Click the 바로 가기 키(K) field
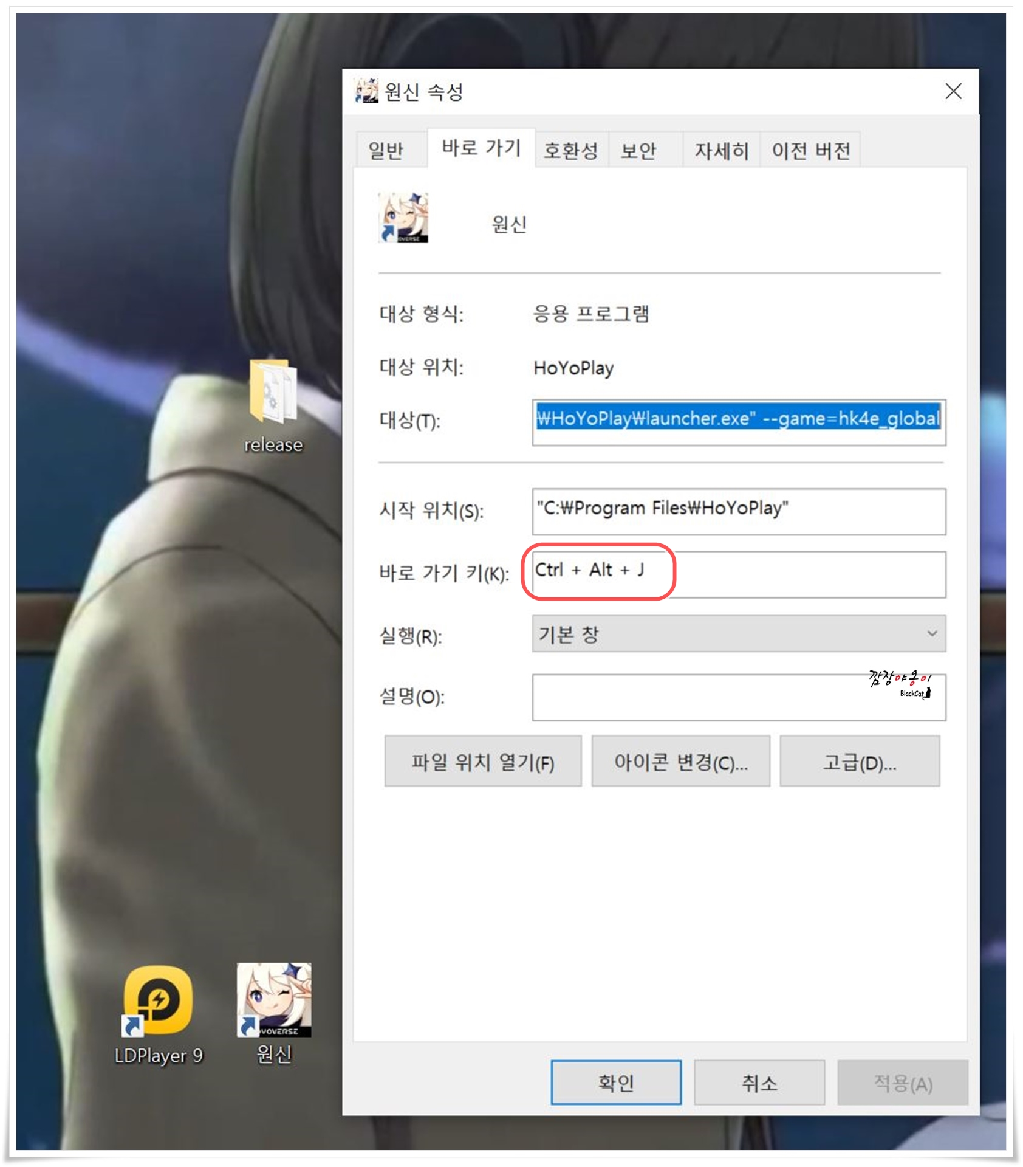The height and width of the screenshot is (1167, 1023). click(x=739, y=574)
